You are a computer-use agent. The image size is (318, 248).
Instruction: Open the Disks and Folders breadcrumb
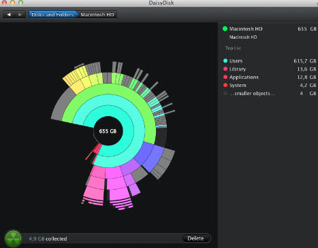pyautogui.click(x=52, y=14)
